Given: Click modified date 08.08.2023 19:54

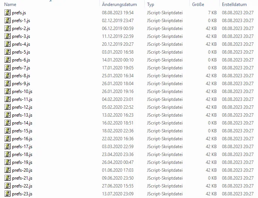Looking at the screenshot, I should tap(118, 13).
